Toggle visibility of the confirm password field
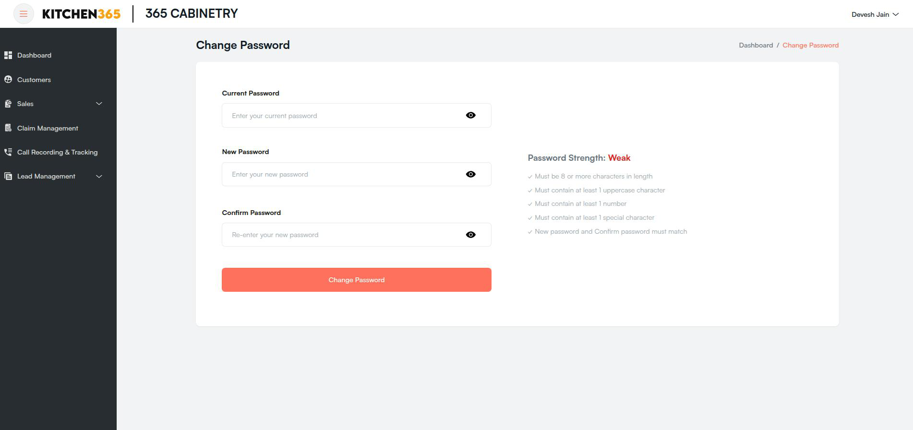Screen dimensions: 913x430 (x=470, y=235)
